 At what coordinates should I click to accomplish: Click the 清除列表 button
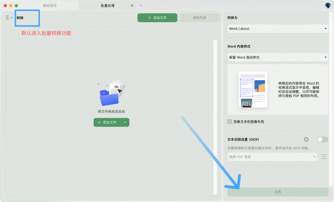199,18
